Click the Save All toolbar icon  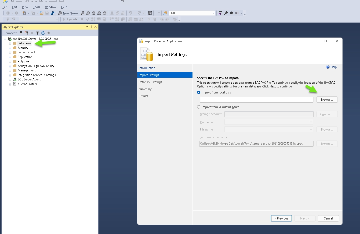pos(52,13)
